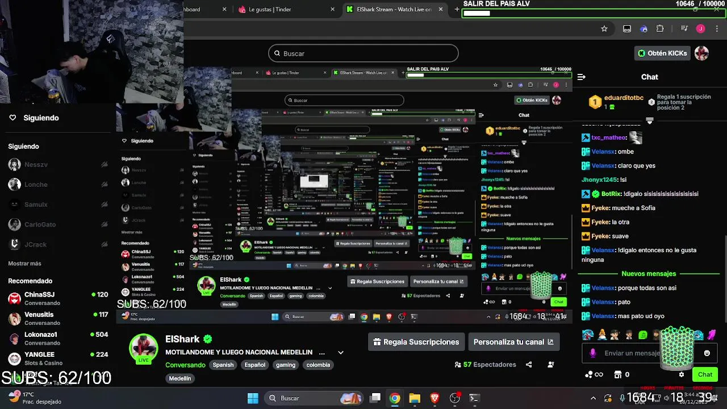The height and width of the screenshot is (409, 727).
Task: Expand Mostrar más in Siguiendo list
Action: 24,264
